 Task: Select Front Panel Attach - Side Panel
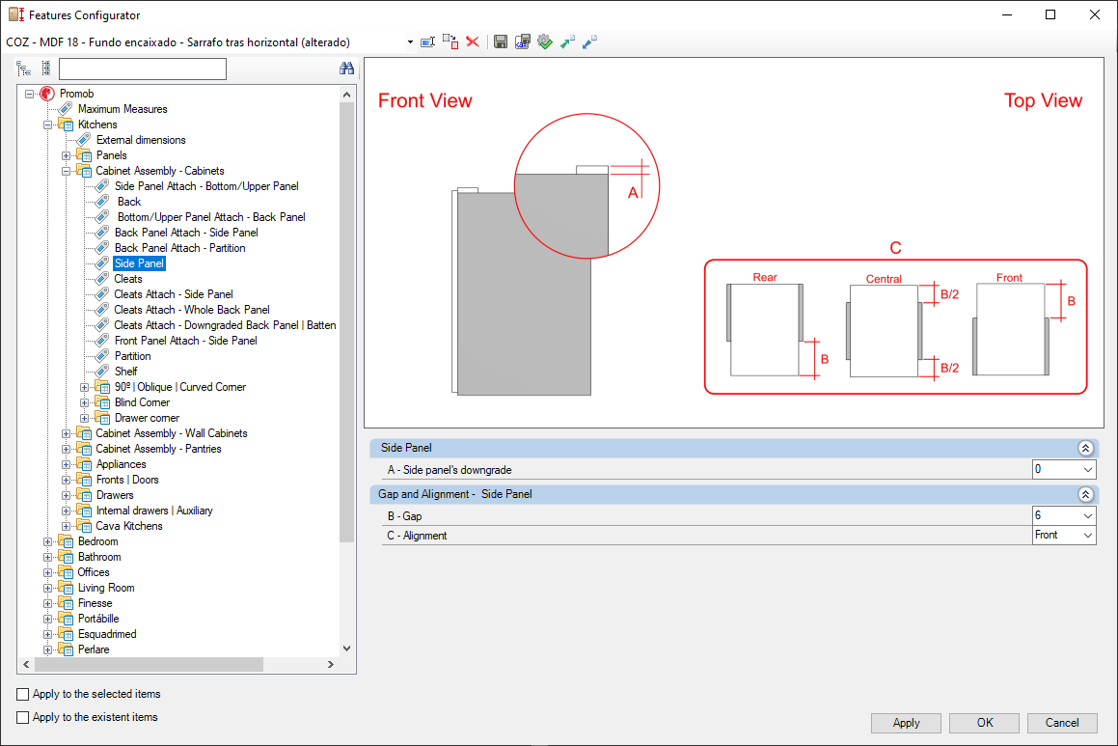tap(185, 341)
